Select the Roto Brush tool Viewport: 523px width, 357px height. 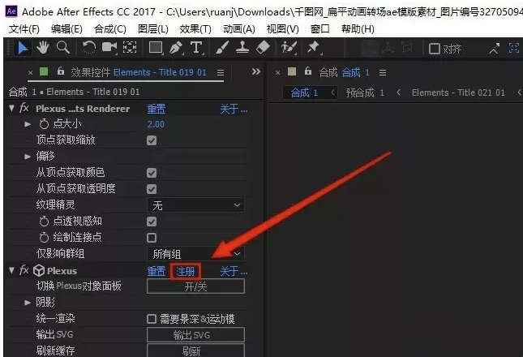[x=289, y=48]
